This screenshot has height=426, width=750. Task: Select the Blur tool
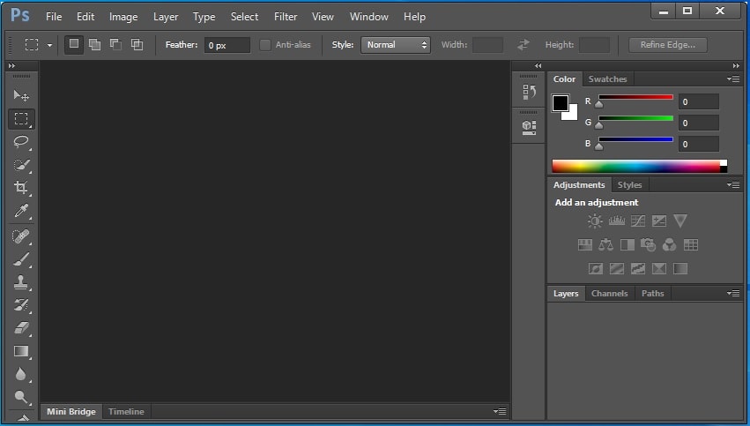tap(21, 374)
